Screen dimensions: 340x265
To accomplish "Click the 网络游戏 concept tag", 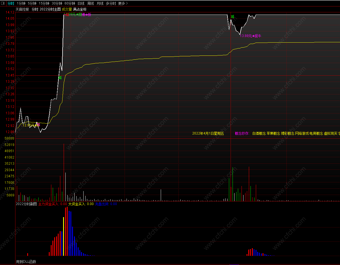I will click(302, 133).
